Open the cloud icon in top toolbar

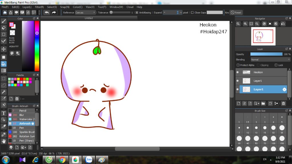[5, 13]
